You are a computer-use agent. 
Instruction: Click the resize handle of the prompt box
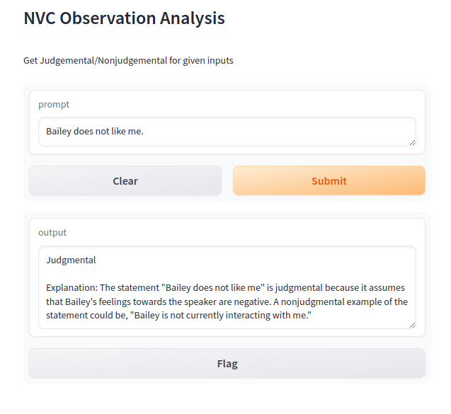click(x=412, y=143)
